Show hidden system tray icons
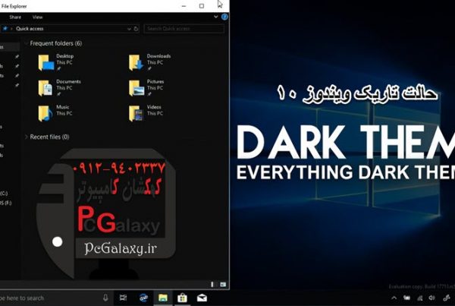Image resolution: width=455 pixels, height=306 pixels. tap(394, 298)
